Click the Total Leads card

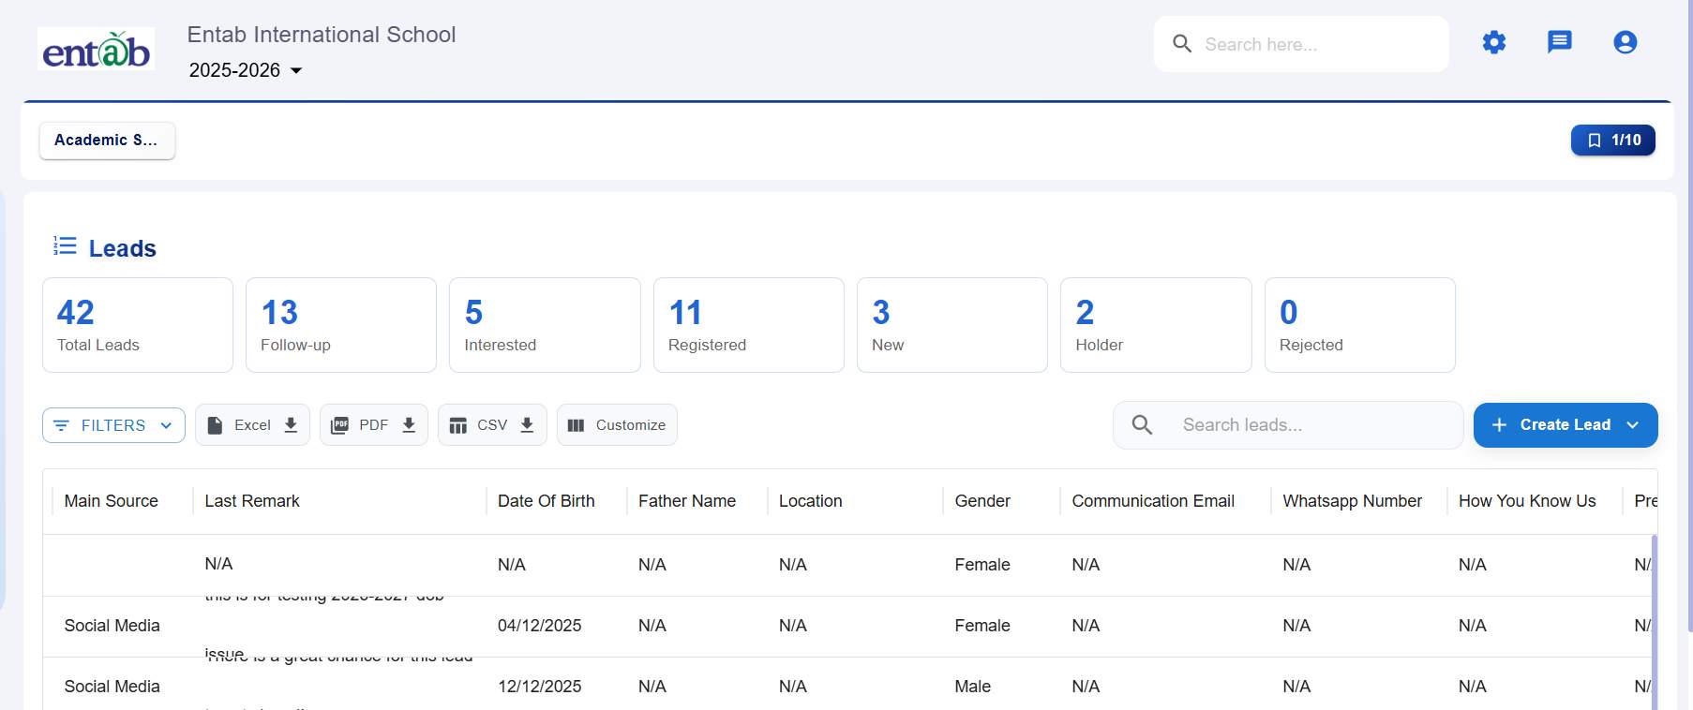point(137,325)
